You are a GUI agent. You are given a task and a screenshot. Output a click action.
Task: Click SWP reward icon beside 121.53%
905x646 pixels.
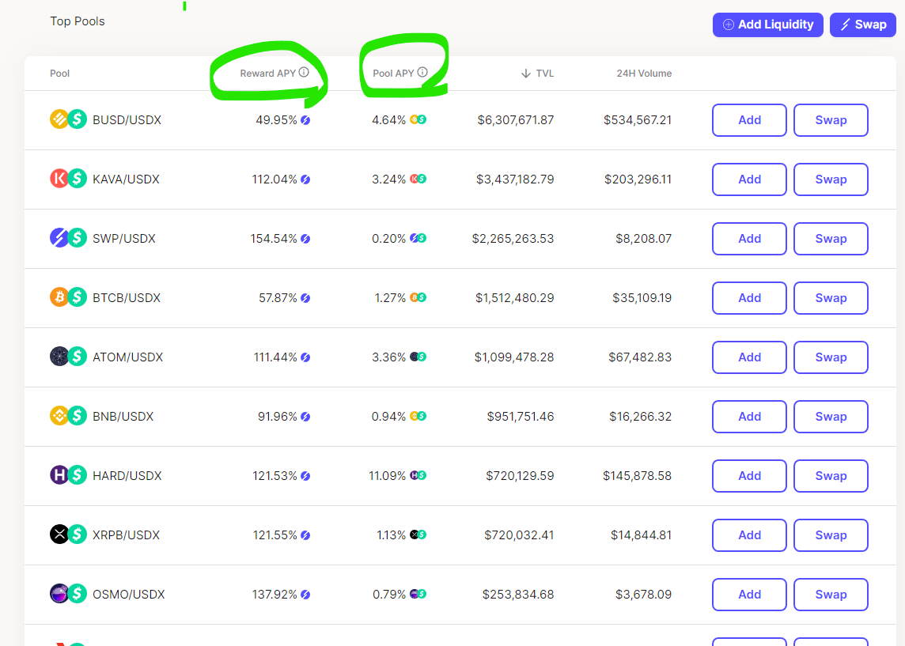305,476
